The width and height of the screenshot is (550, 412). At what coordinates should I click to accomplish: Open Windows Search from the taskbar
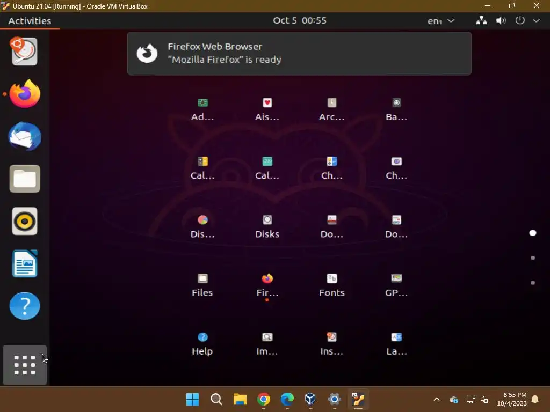216,399
